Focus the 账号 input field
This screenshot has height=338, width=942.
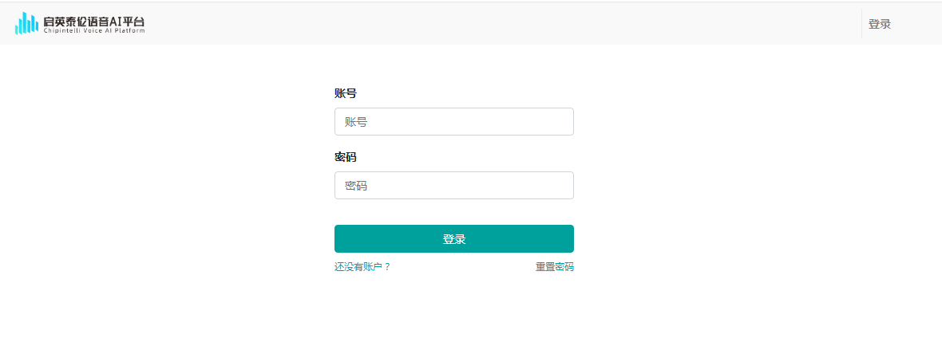click(x=453, y=122)
